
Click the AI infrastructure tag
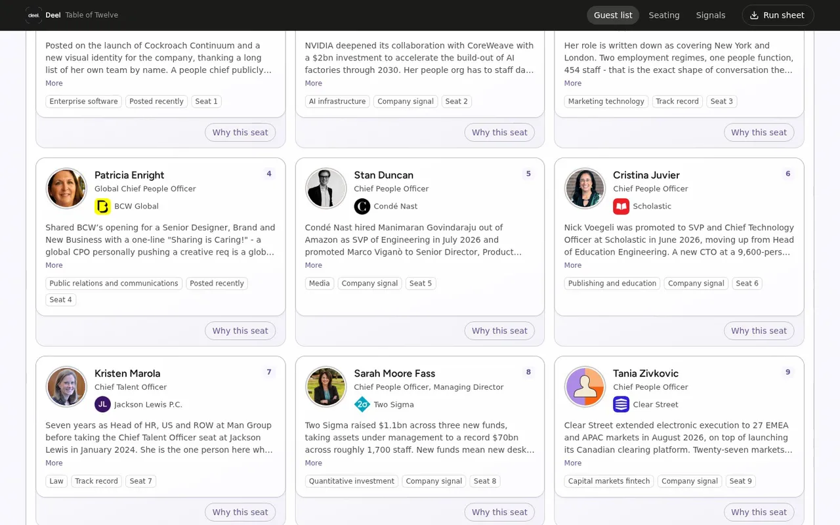point(337,102)
